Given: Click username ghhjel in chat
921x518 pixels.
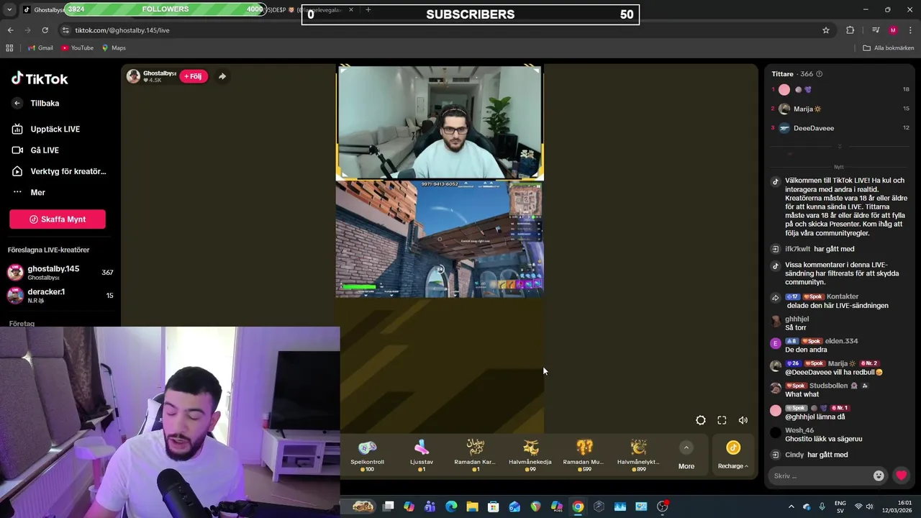Looking at the screenshot, I should (x=797, y=319).
